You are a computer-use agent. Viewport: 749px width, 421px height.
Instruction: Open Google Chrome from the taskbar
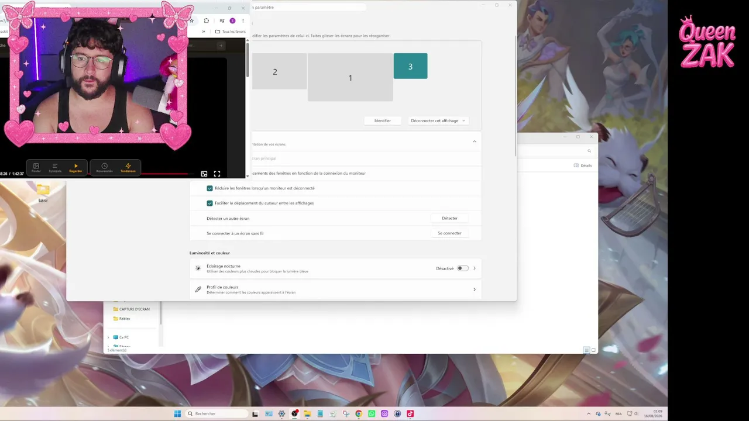point(359,414)
